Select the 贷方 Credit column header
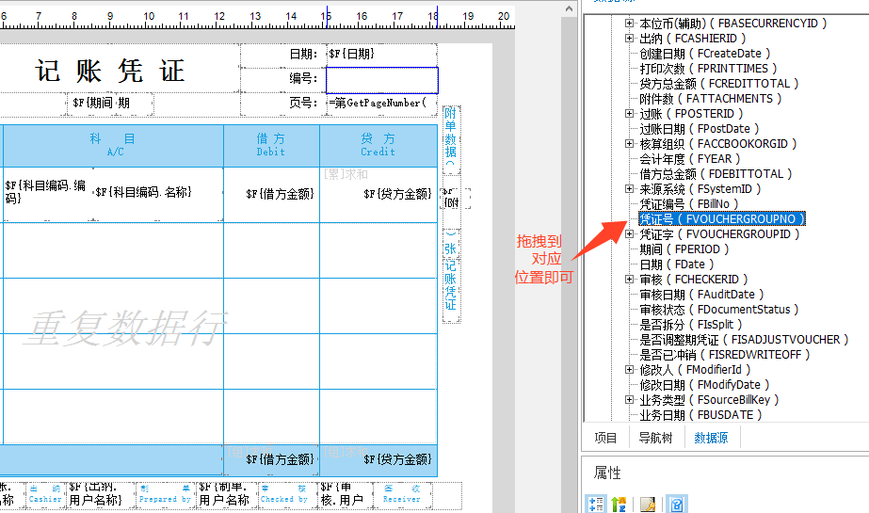 coord(378,145)
